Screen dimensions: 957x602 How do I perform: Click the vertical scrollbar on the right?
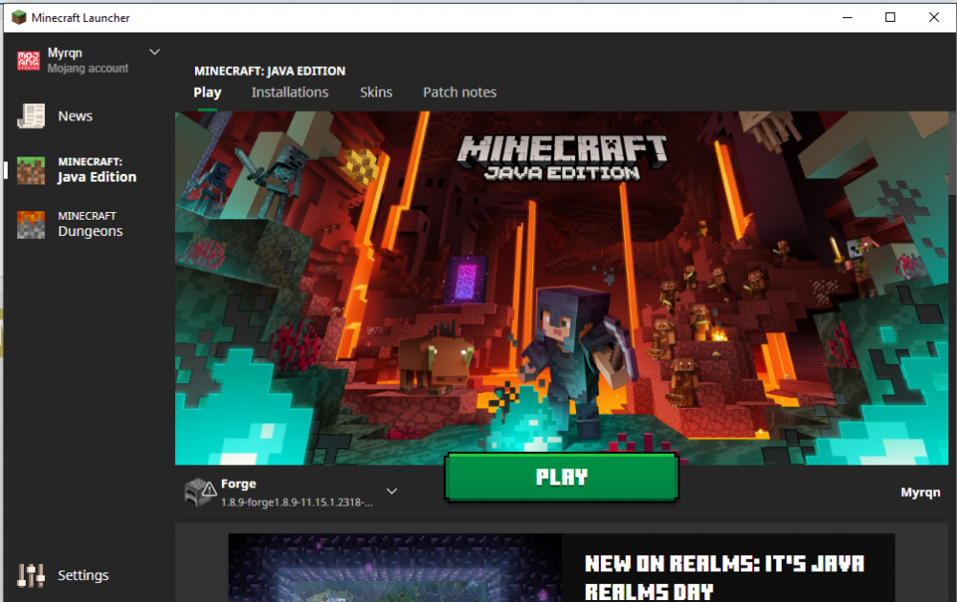[x=953, y=154]
